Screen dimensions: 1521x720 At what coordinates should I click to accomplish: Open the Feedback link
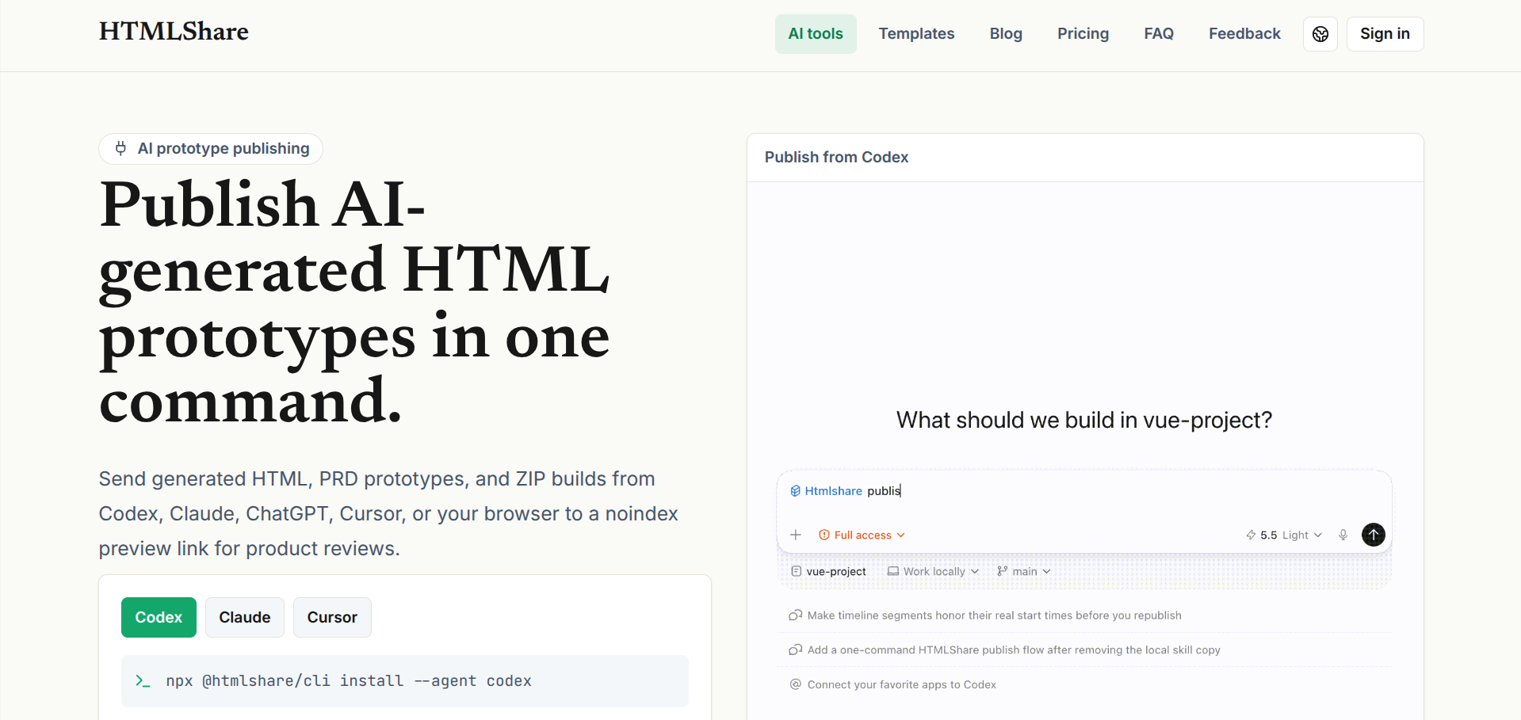(1244, 34)
